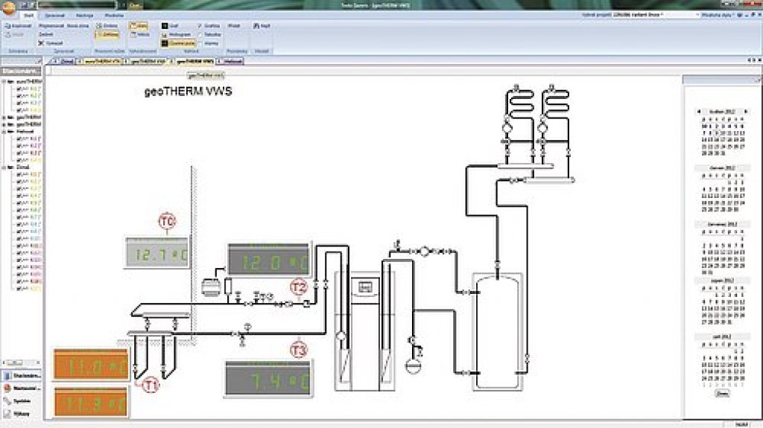
Task: Switch to Graf diagram view
Action: pos(171,26)
